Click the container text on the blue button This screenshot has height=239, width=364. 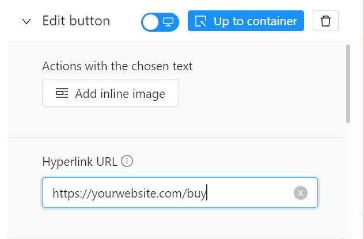pyautogui.click(x=272, y=21)
